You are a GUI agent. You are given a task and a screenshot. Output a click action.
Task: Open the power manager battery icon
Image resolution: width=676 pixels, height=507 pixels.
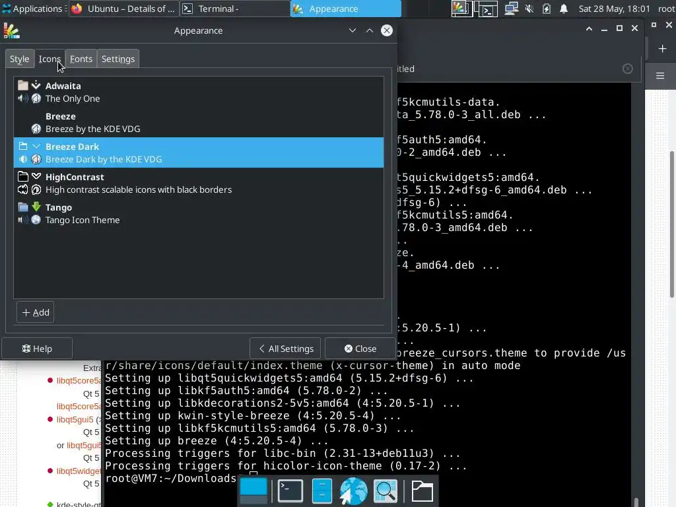546,9
